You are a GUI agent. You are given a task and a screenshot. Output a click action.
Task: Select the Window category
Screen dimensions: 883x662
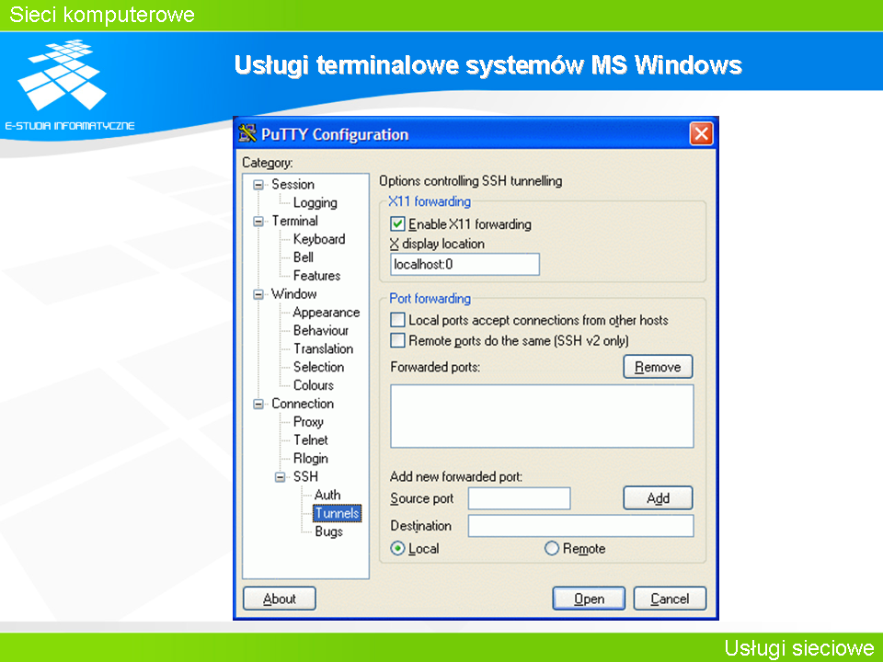click(x=294, y=294)
